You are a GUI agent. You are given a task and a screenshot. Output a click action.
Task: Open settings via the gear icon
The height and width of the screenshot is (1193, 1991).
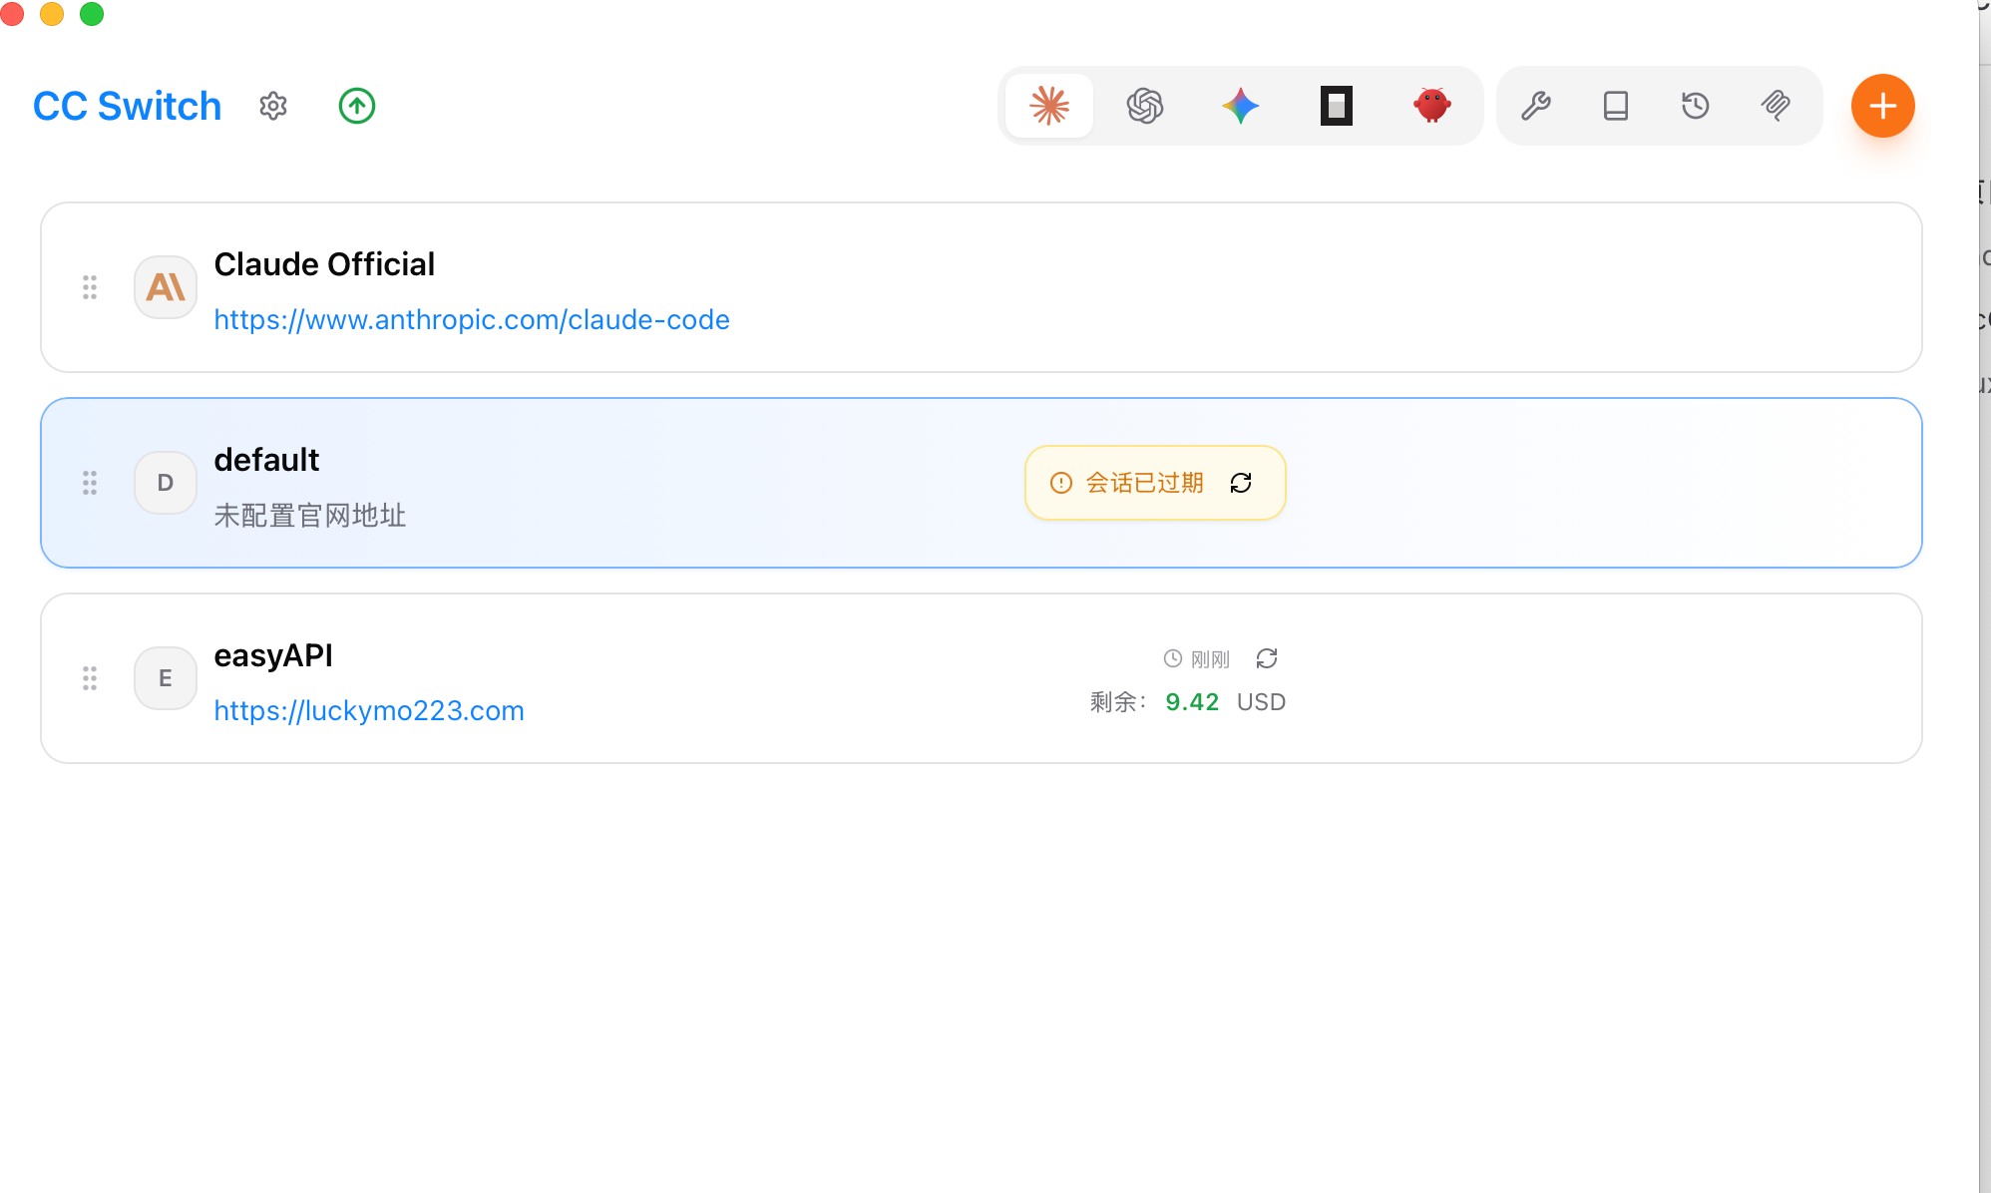pos(273,106)
